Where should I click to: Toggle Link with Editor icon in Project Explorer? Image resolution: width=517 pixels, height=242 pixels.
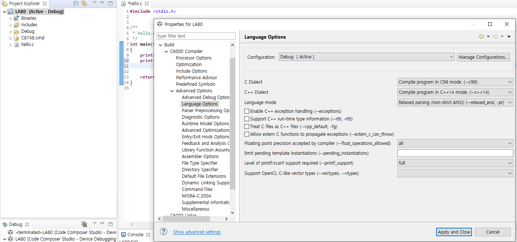84,3
